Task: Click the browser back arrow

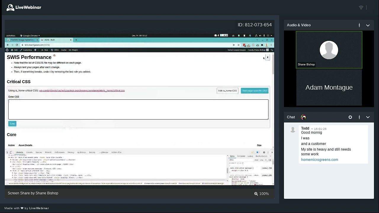Action: 8,45
